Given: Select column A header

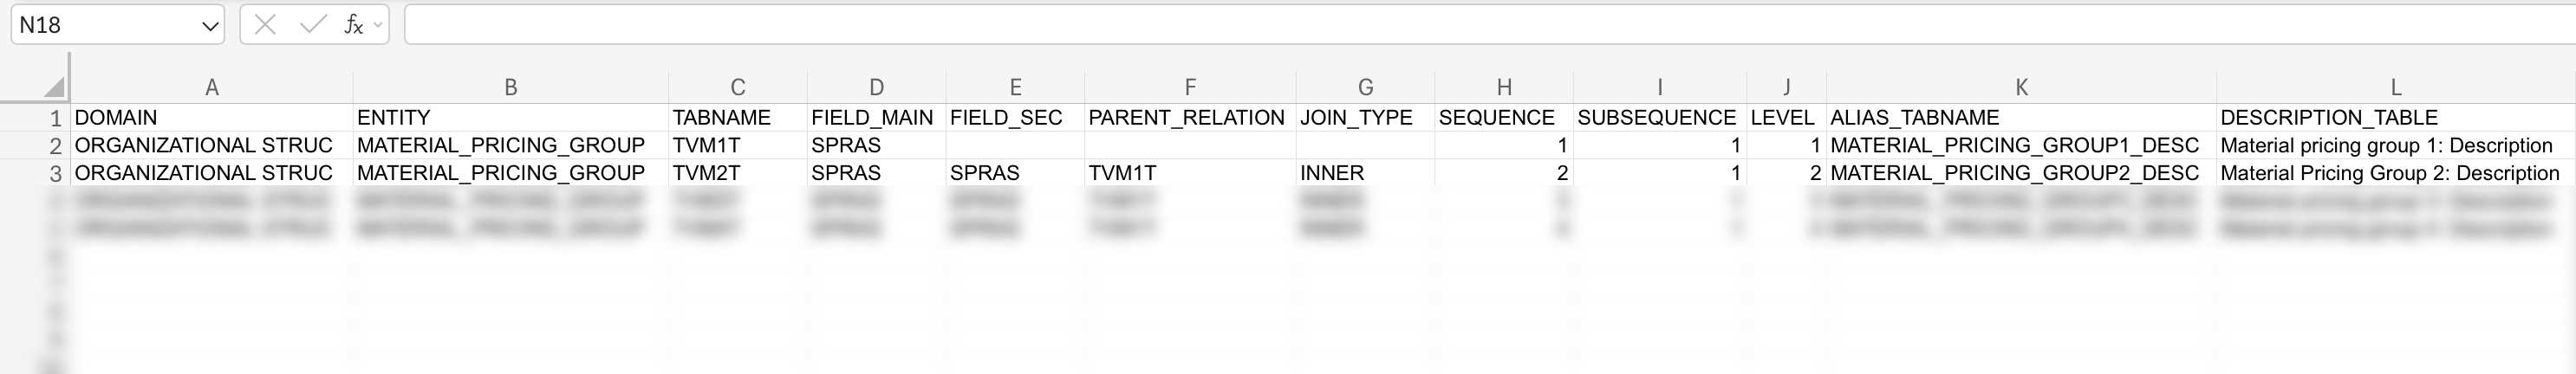Looking at the screenshot, I should click(211, 88).
